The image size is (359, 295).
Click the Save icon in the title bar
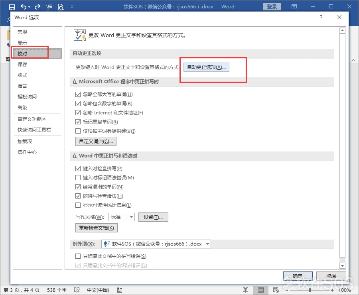pyautogui.click(x=12, y=7)
